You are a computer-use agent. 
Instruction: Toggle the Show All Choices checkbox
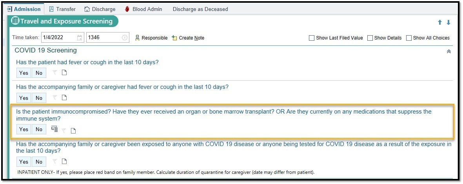point(409,38)
